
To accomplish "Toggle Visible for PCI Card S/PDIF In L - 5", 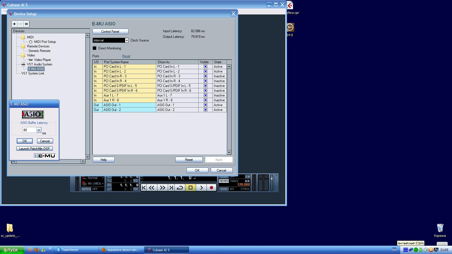I will pos(205,86).
